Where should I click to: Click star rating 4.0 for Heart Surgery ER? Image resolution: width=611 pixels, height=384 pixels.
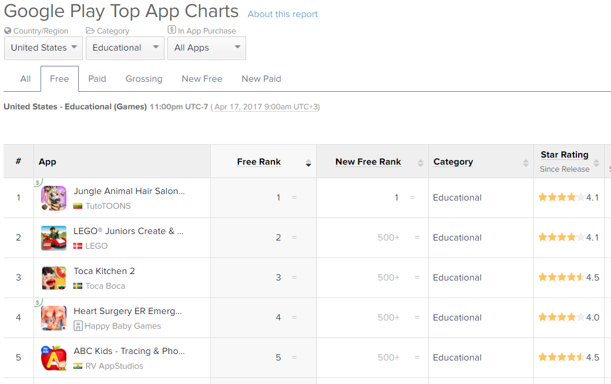pos(569,318)
